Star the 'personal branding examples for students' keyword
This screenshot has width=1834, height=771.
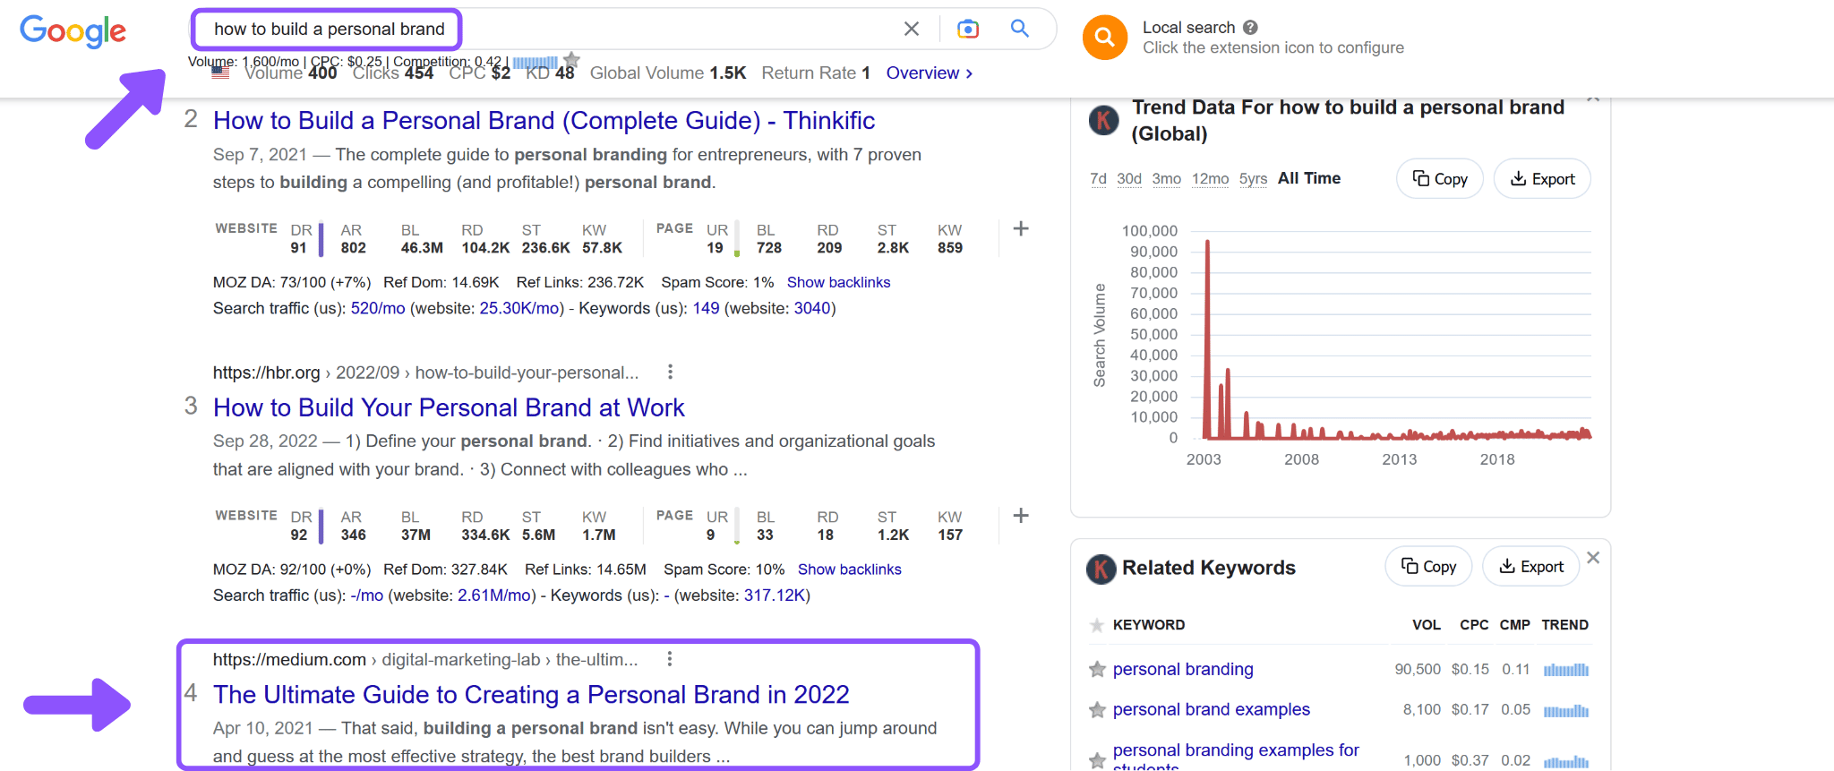[1097, 760]
